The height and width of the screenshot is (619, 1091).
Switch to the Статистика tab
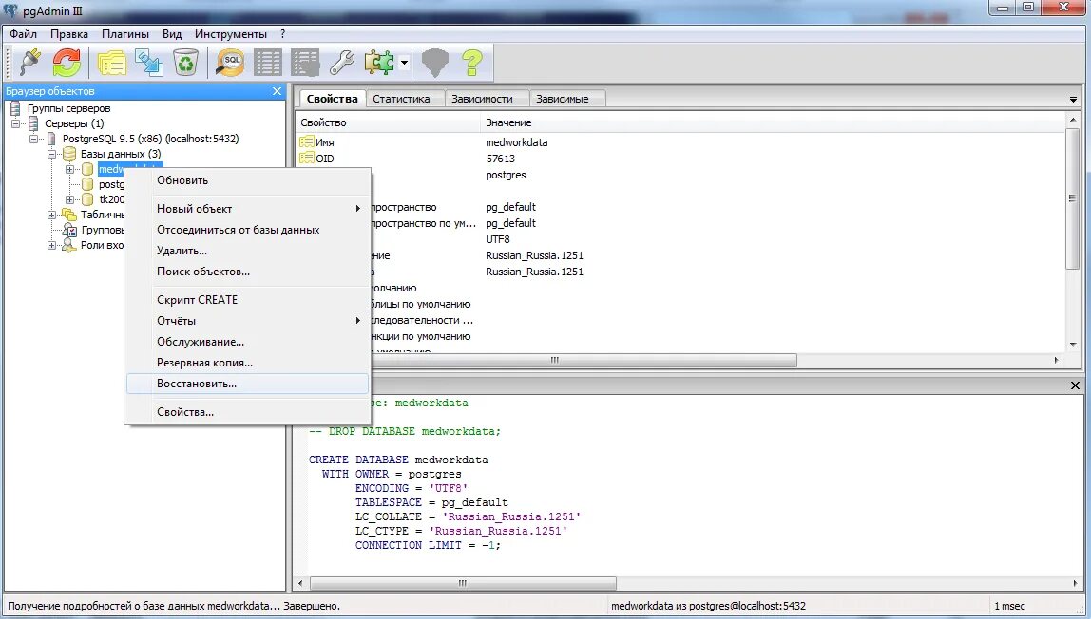401,99
